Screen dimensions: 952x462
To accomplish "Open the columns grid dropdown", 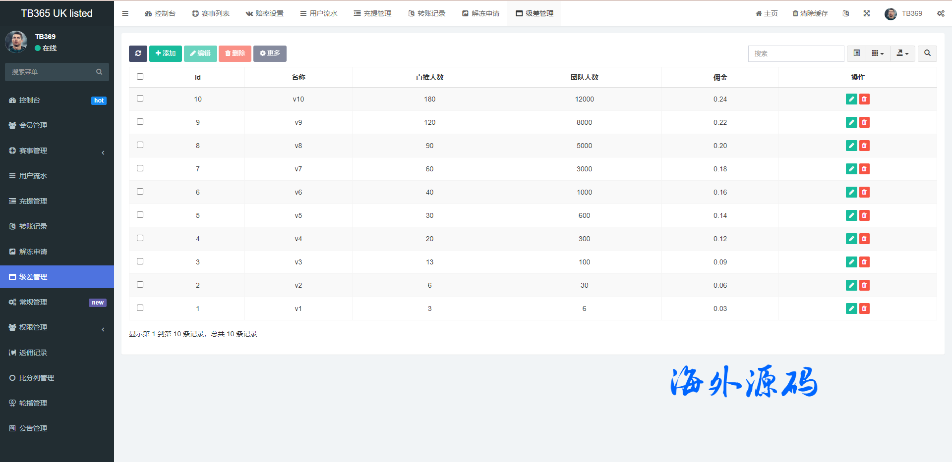I will (x=878, y=53).
